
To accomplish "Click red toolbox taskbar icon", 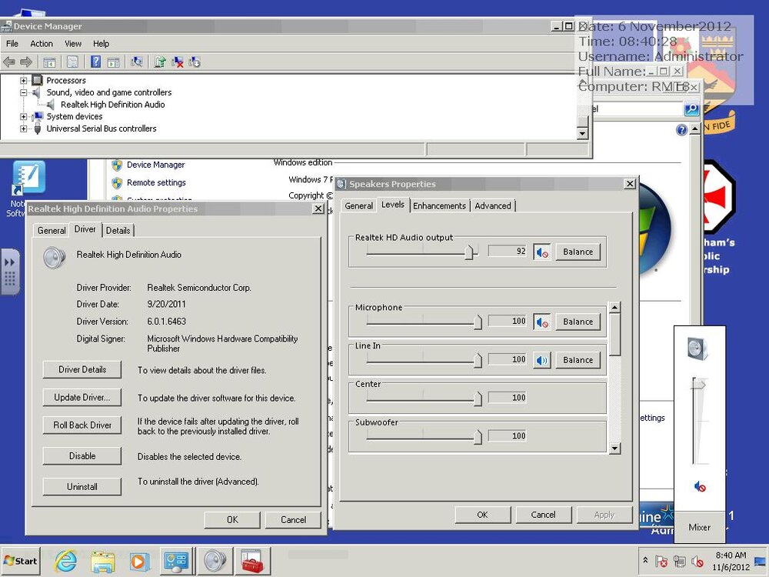I will point(252,561).
